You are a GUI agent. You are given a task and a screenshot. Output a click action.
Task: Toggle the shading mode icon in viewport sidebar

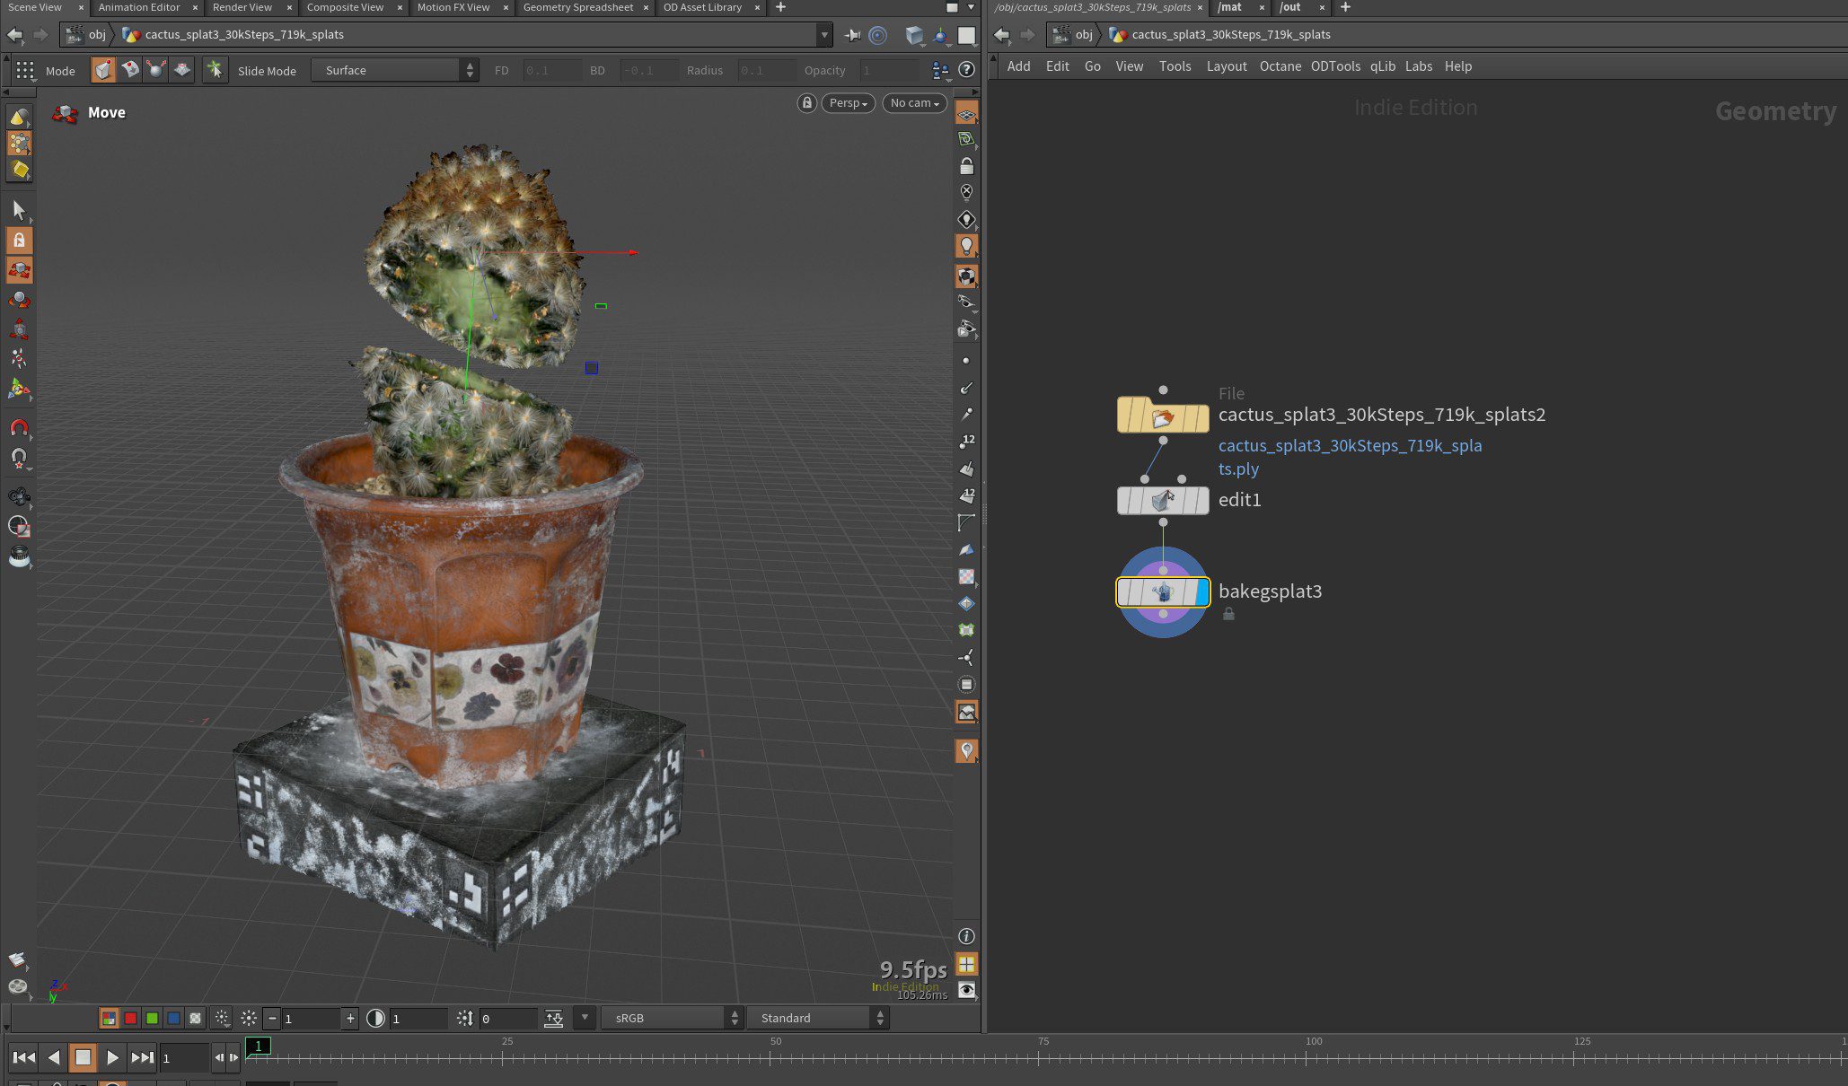[x=966, y=276]
